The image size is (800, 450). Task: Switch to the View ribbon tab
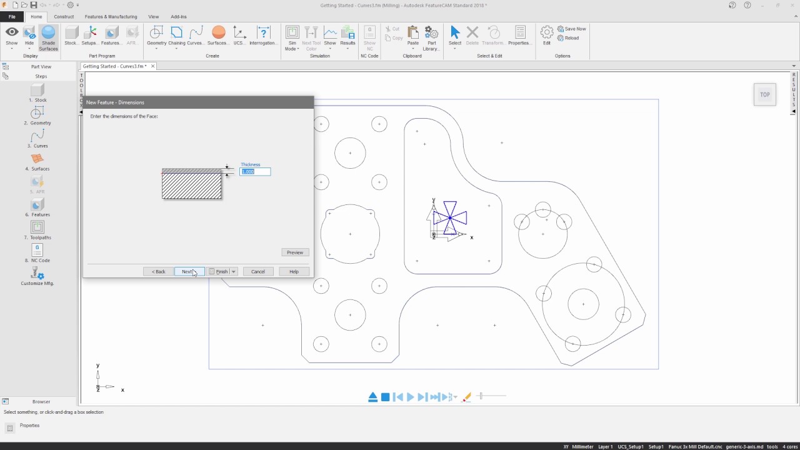(154, 17)
